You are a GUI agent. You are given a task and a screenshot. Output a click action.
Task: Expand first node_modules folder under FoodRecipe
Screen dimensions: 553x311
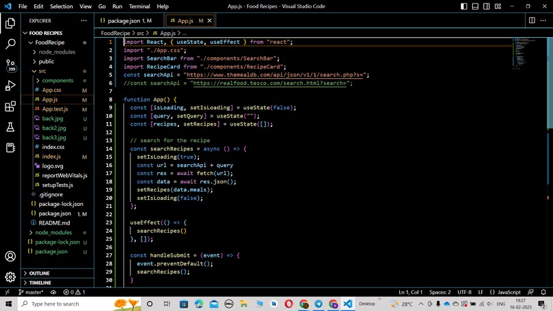(57, 52)
